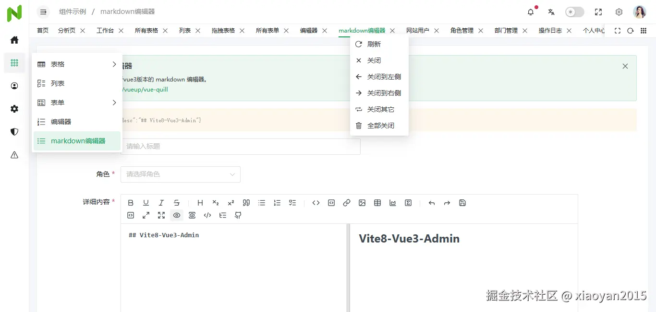Open sidebar settings gear icon
This screenshot has height=312, width=656.
(x=14, y=109)
